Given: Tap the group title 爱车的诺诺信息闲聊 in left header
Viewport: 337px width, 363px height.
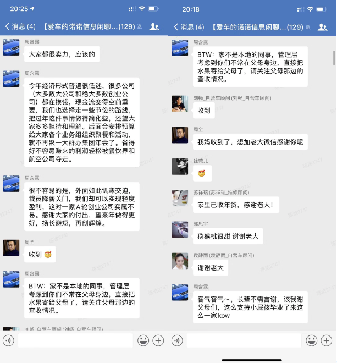Looking at the screenshot, I should (x=89, y=26).
